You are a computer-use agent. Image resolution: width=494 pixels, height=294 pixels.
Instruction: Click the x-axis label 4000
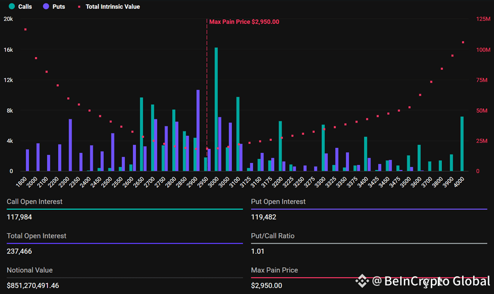(460, 182)
